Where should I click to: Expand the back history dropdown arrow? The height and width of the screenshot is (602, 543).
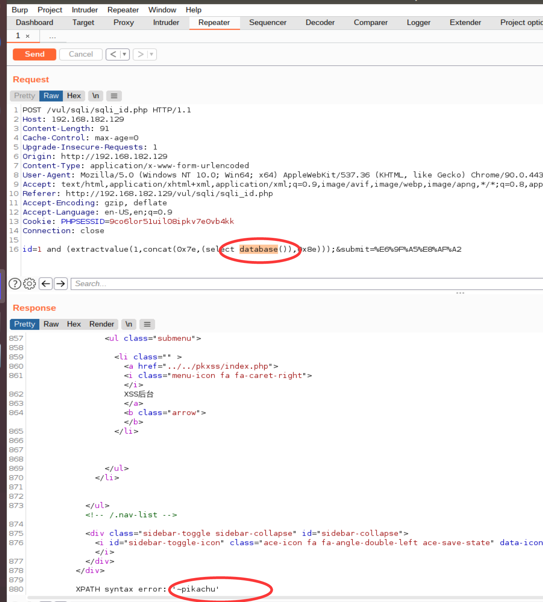[x=124, y=54]
